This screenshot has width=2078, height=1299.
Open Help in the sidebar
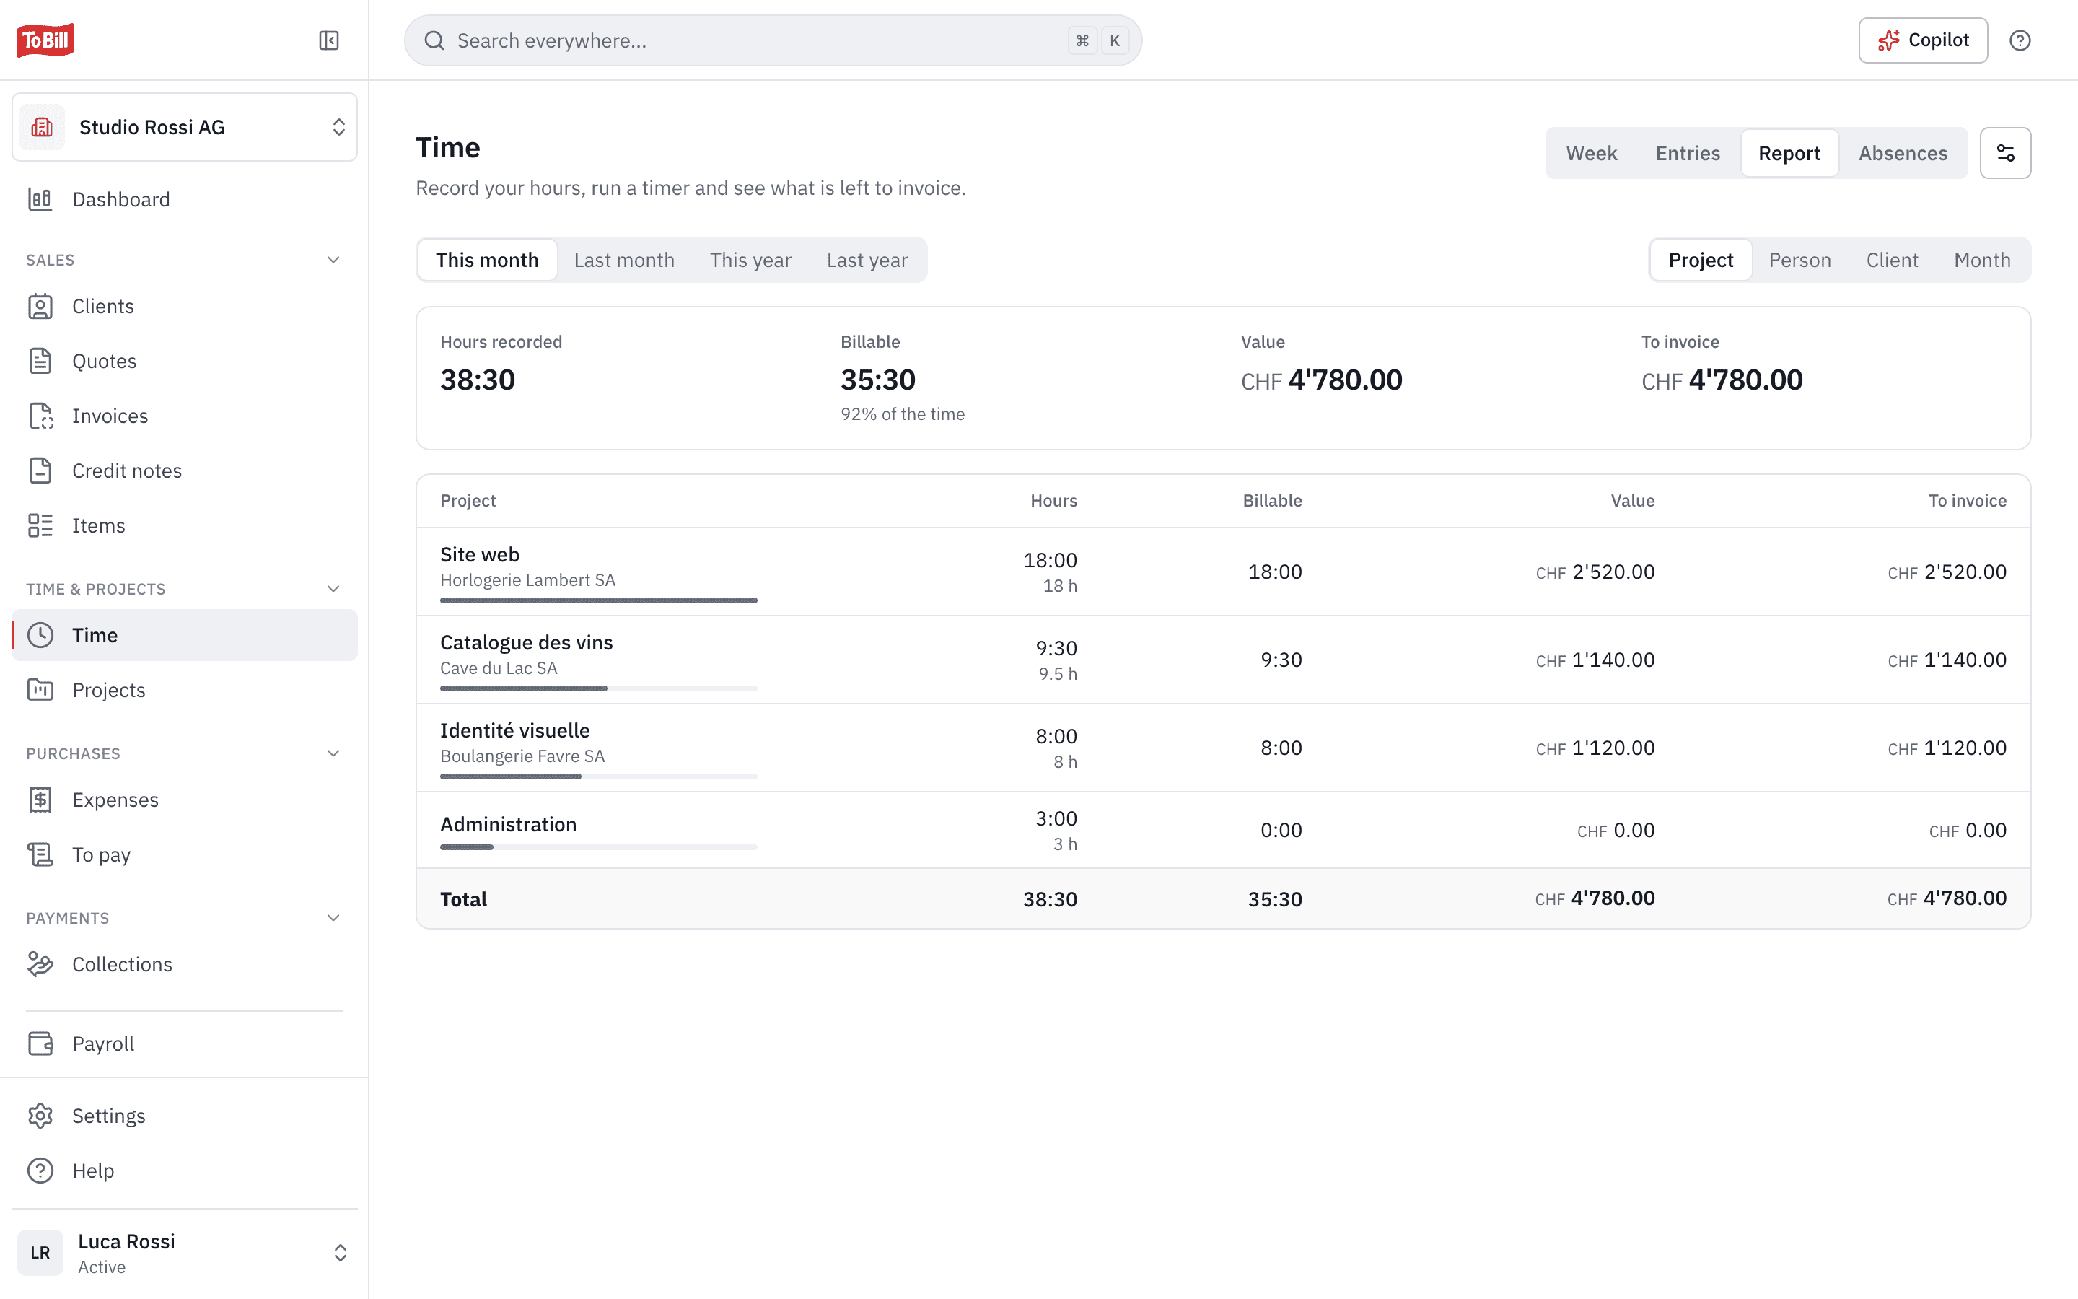coord(185,1170)
